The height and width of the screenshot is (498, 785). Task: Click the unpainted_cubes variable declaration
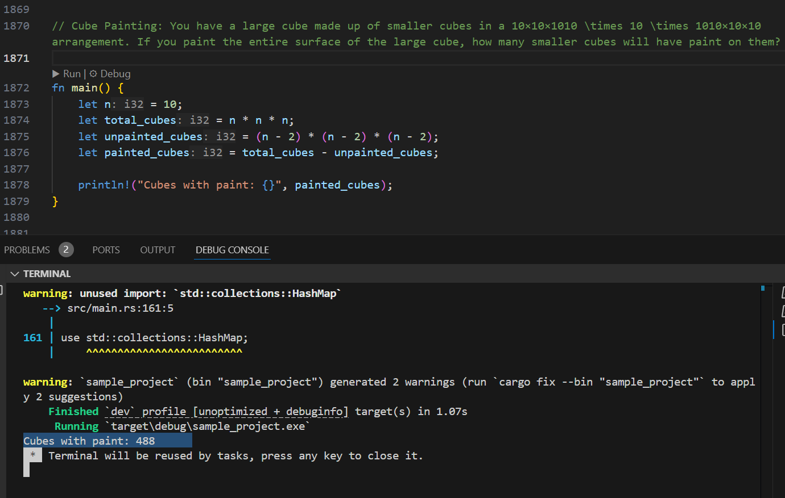(153, 137)
